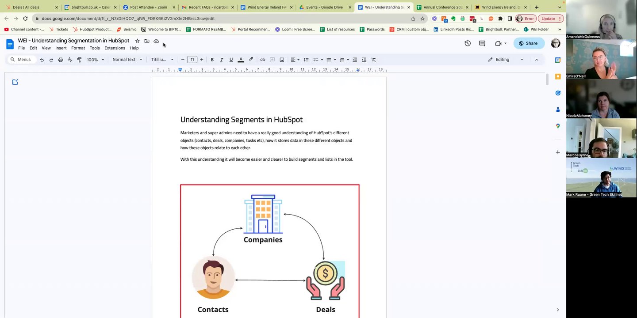Go to Docs home via blue logo
This screenshot has width=637, height=318.
click(x=10, y=44)
